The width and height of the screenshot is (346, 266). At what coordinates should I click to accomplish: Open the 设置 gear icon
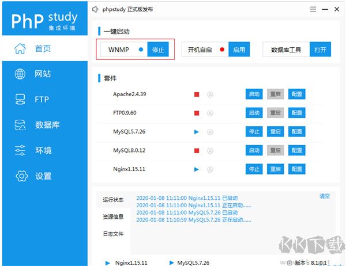[21, 176]
